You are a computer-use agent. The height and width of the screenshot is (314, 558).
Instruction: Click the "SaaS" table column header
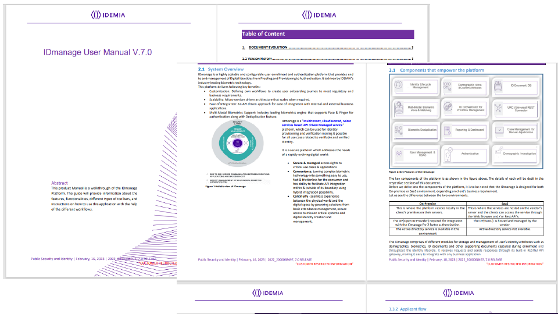(505, 204)
